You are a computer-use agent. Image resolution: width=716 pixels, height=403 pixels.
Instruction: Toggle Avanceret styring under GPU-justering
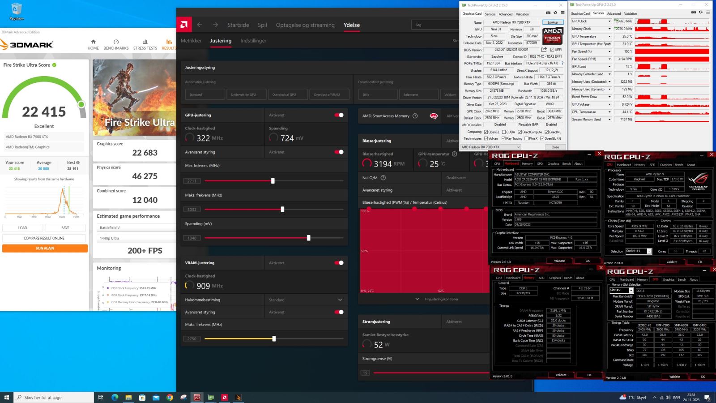point(339,152)
